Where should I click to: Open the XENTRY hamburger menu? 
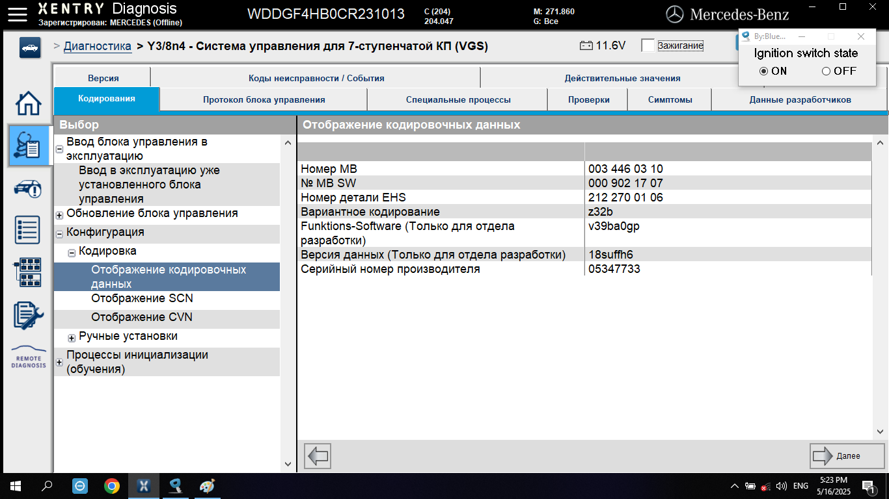coord(16,13)
